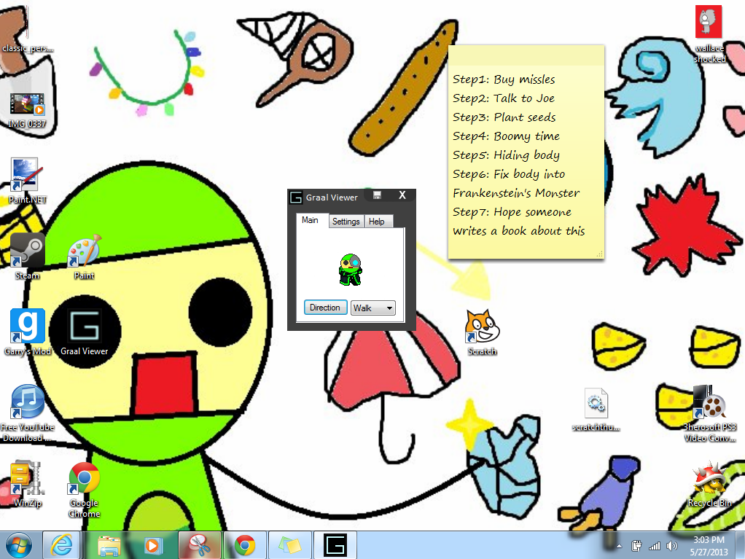Select the Steam desktop shortcut
This screenshot has width=745, height=559.
point(27,251)
